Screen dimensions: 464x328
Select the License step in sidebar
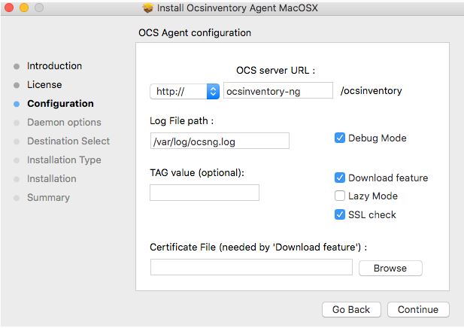[x=44, y=85]
